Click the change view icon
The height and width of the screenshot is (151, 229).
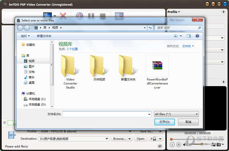(176, 36)
